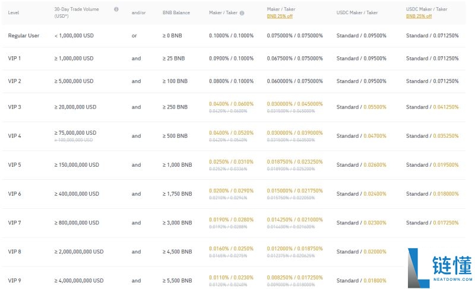Click the 0.030000% / 0.045000% discounted fee

(x=294, y=104)
